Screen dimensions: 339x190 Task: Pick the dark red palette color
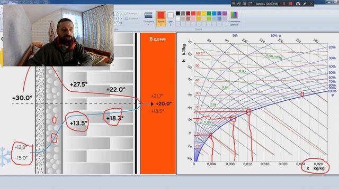pyautogui.click(x=188, y=13)
